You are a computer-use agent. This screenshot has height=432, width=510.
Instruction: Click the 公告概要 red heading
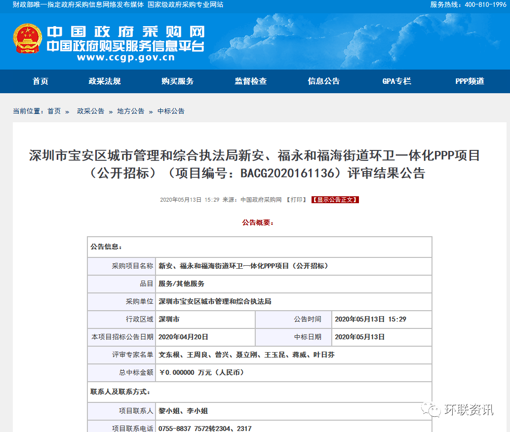click(258, 223)
